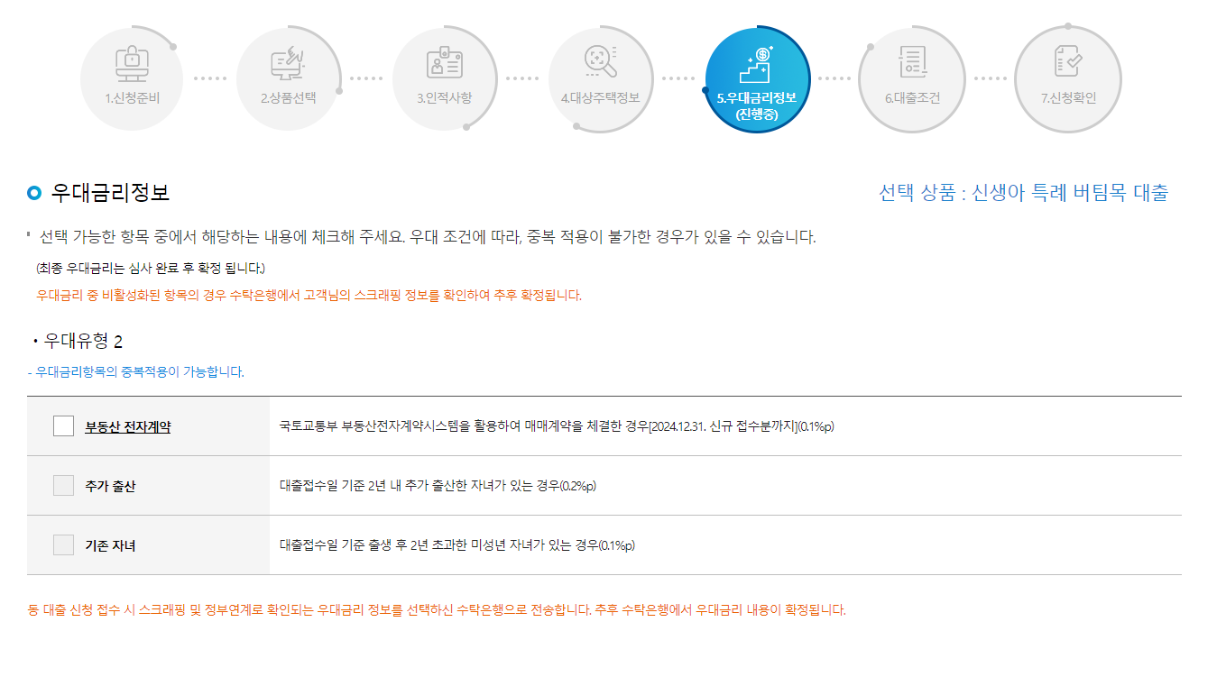Click the 6.대출조건 step icon
This screenshot has height=686, width=1217.
[x=912, y=78]
